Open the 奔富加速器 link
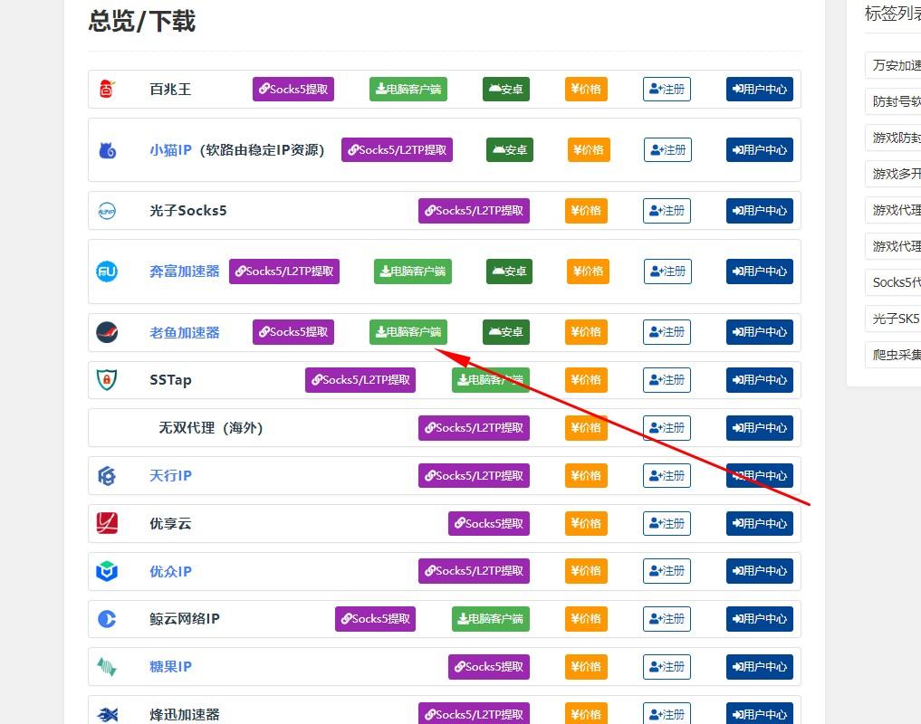 185,271
